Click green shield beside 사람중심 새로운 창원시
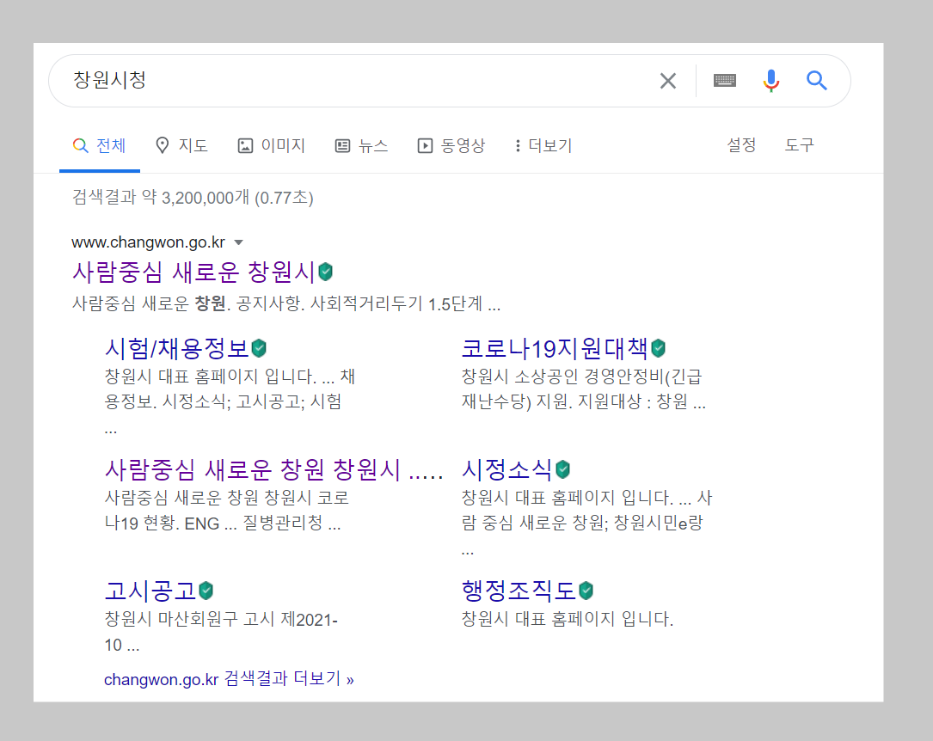This screenshot has width=933, height=741. pos(326,272)
